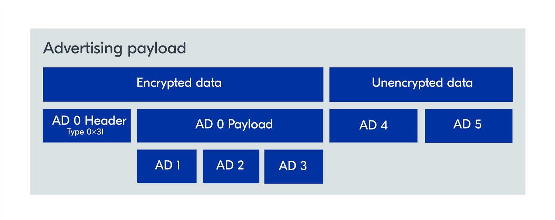
Task: Select the Unencrypted data block
Action: coord(421,84)
